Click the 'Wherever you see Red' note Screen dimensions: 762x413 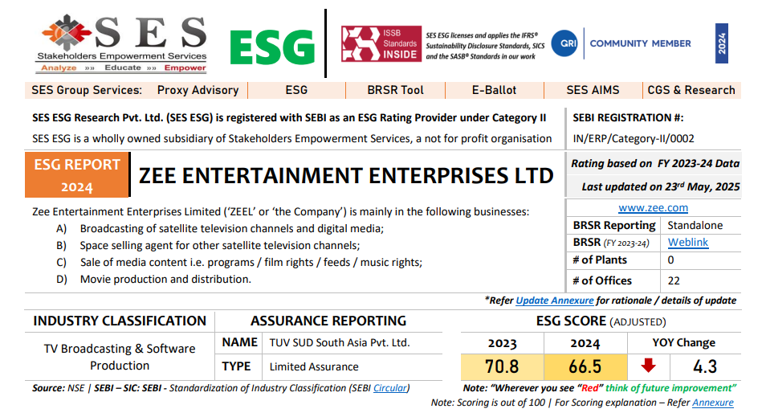pos(600,388)
